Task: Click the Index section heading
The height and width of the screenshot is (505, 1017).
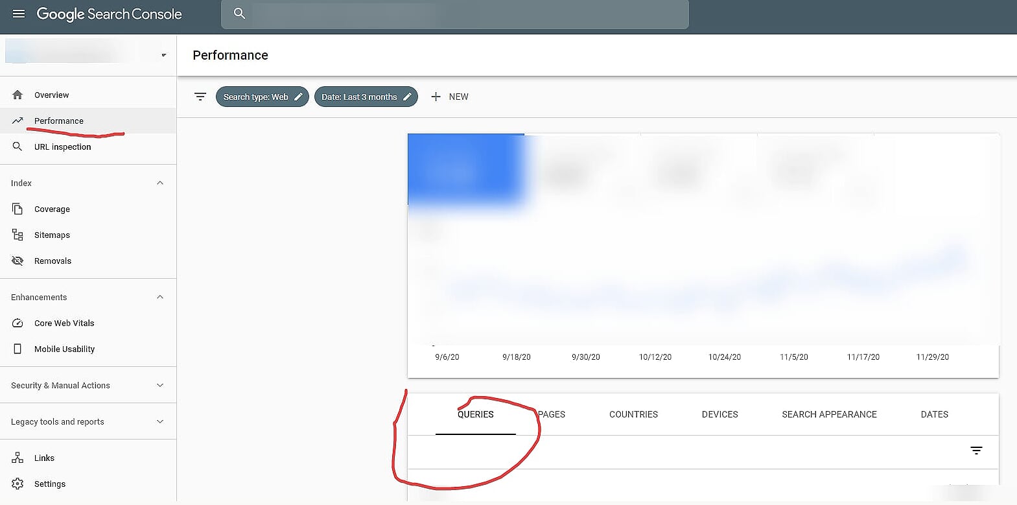Action: [21, 183]
